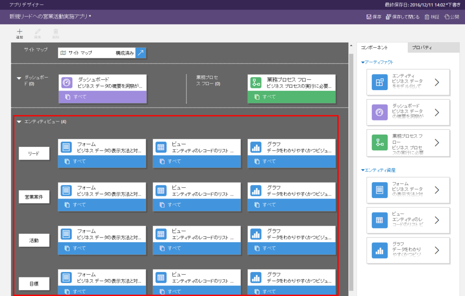Click the green business process flow tile icon
Image resolution: width=465 pixels, height=296 pixels.
click(x=256, y=82)
